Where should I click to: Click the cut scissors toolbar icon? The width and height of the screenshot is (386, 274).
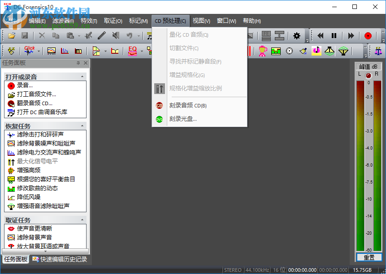[42, 36]
